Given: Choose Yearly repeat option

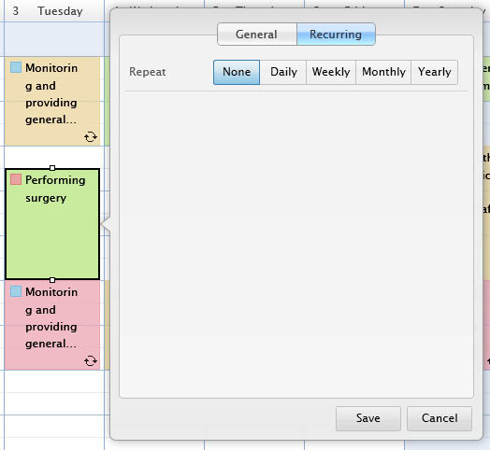Looking at the screenshot, I should [435, 72].
